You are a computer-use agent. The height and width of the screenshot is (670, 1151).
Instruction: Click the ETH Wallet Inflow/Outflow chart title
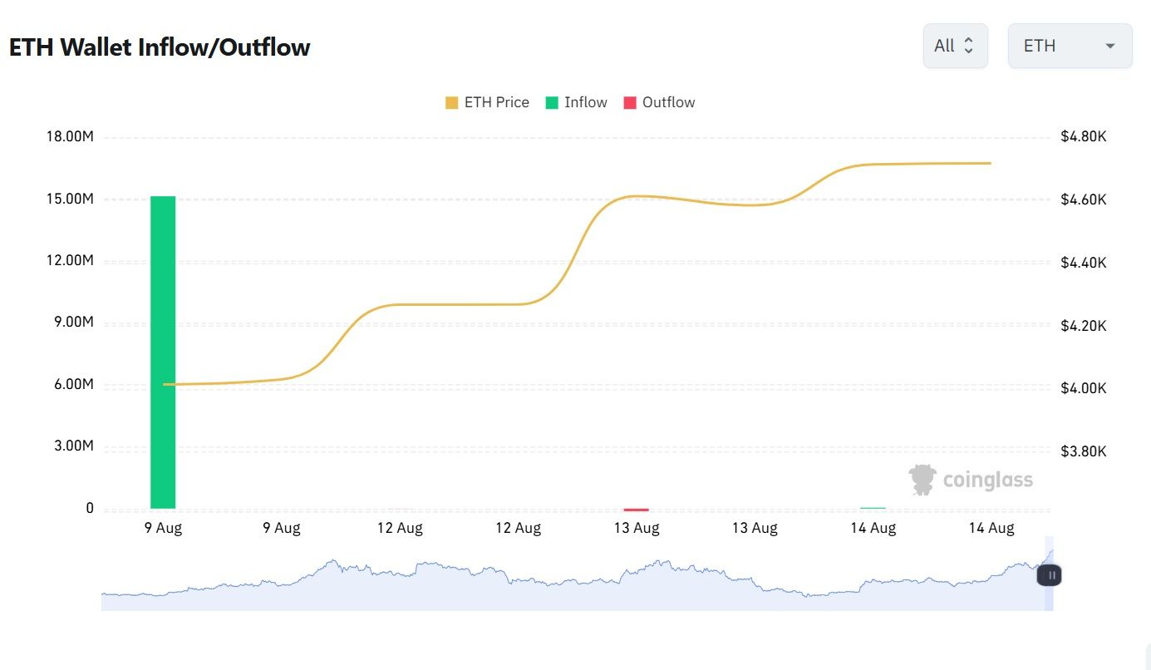tap(160, 47)
